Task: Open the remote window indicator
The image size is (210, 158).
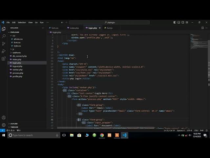Action: pos(3,130)
